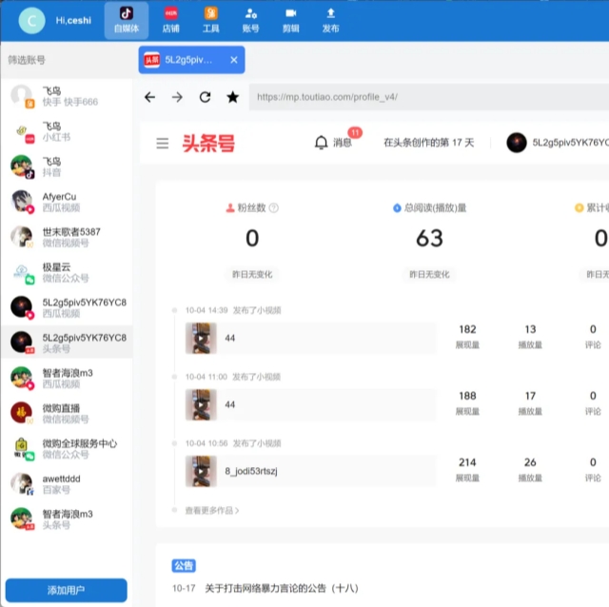Image resolution: width=609 pixels, height=607 pixels.
Task: Open the 店铺 tab in top bar
Action: [x=171, y=21]
